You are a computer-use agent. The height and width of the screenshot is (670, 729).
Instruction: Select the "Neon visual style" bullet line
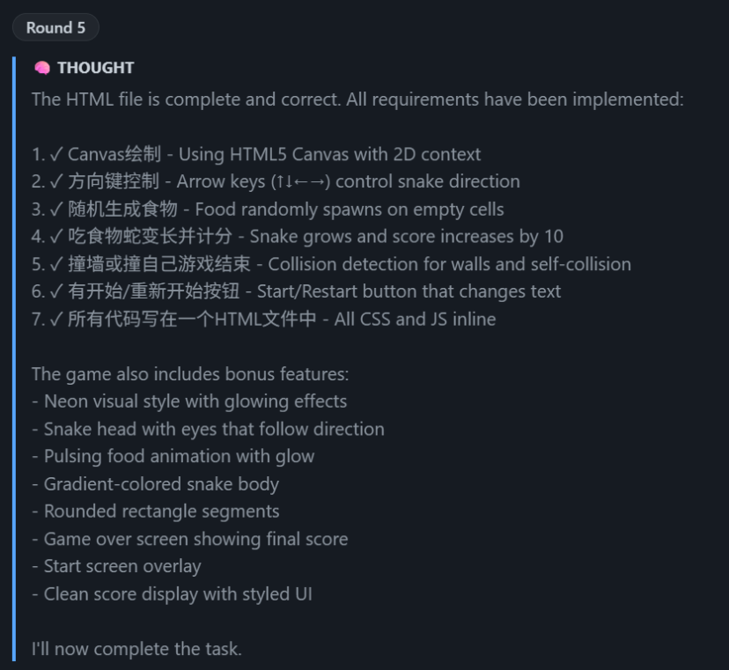189,401
